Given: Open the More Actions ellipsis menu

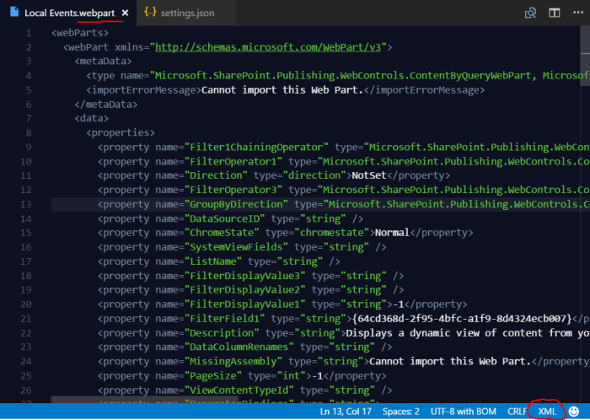Looking at the screenshot, I should click(x=577, y=13).
